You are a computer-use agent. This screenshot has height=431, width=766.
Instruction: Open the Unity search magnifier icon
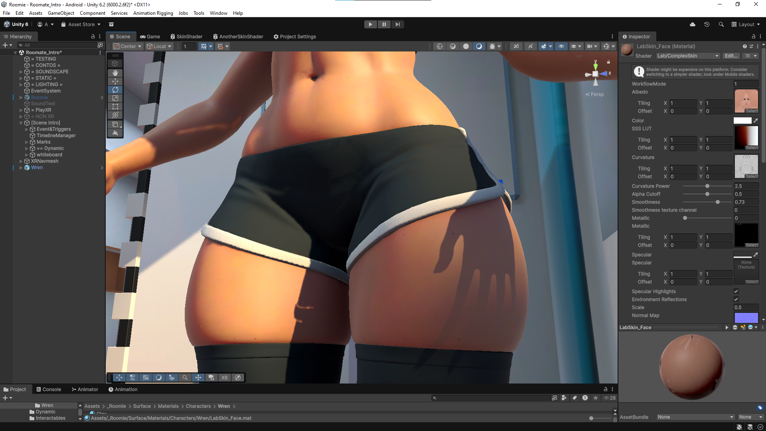[x=721, y=24]
